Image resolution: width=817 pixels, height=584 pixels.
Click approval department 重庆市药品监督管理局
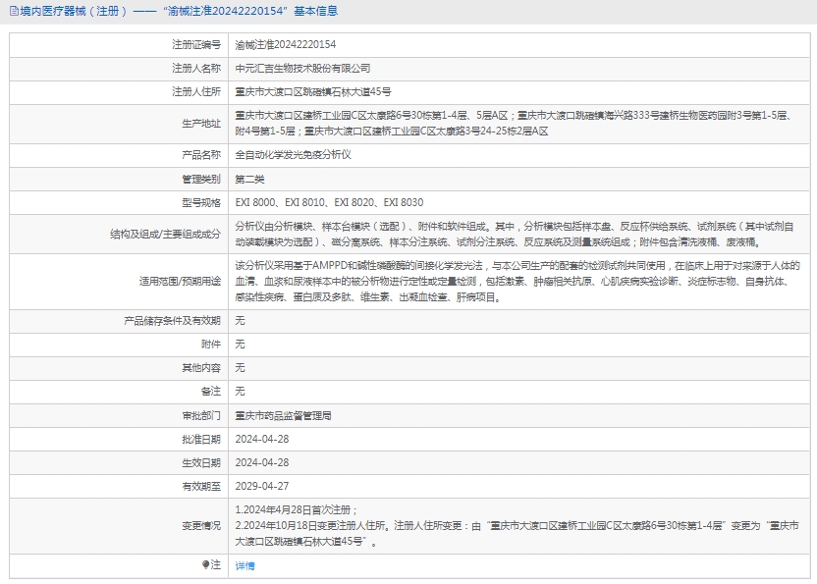tap(284, 415)
